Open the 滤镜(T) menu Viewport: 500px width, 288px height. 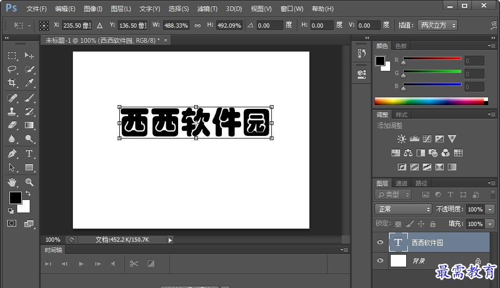[207, 9]
